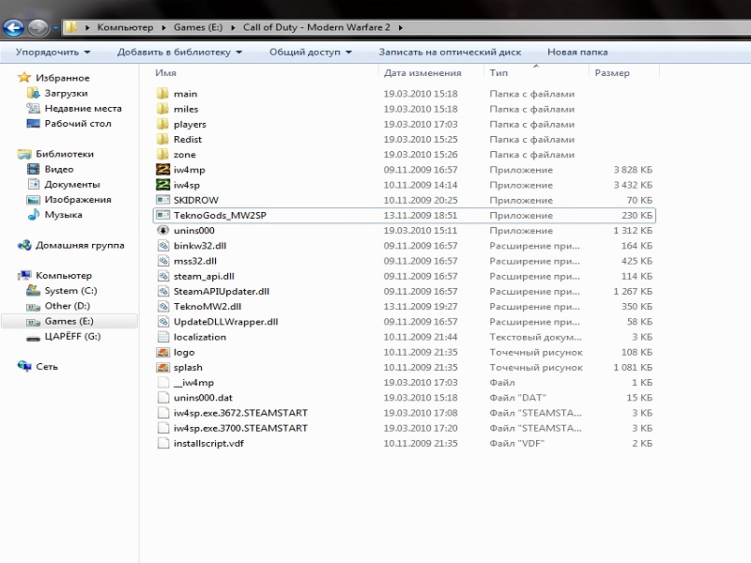
Task: Expand the arrow after Компьютер in address bar
Action: [163, 27]
